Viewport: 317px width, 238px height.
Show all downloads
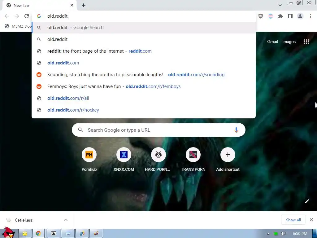[293, 220]
